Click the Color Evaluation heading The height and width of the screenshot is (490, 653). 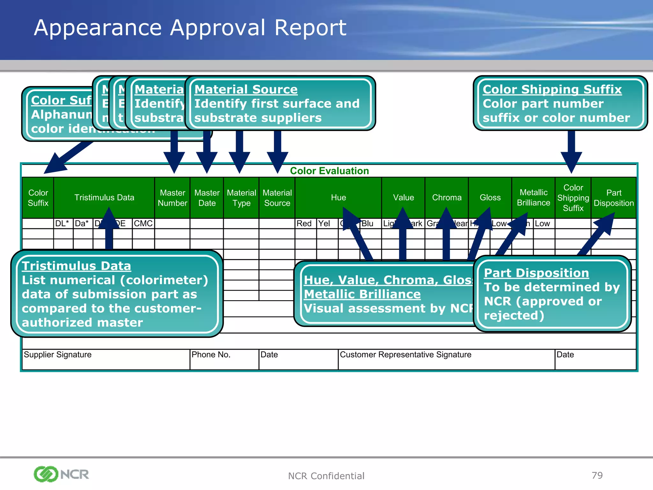coord(329,171)
